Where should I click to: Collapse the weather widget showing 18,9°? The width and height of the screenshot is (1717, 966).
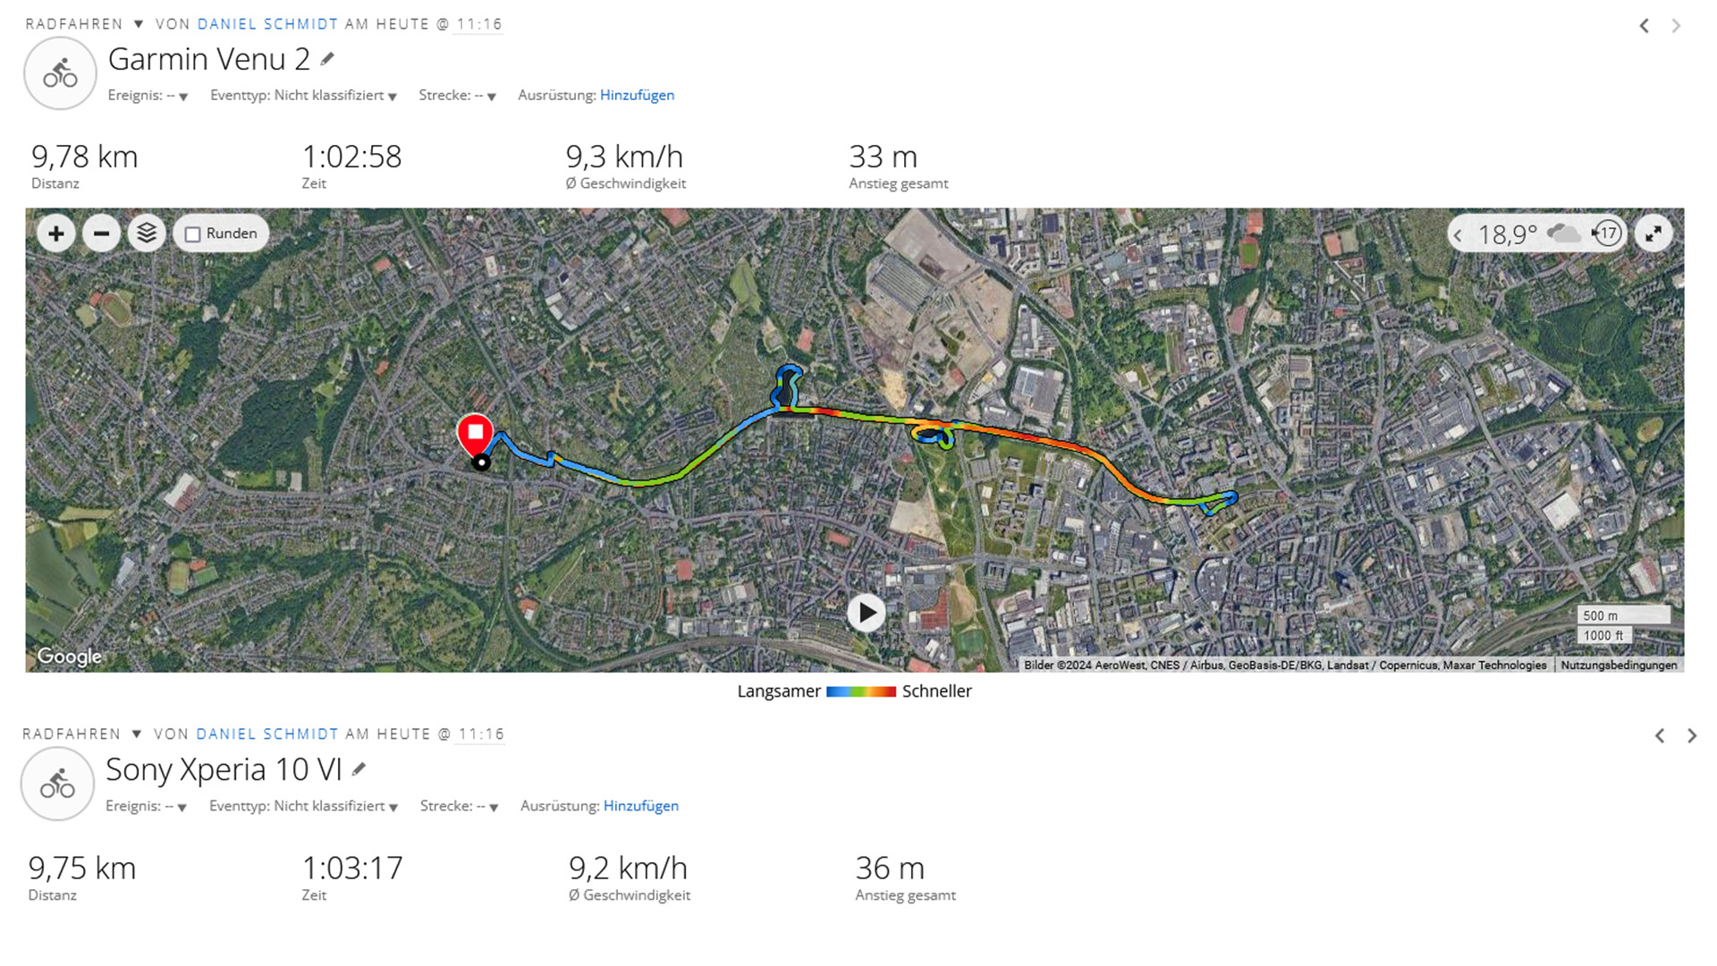click(1458, 235)
